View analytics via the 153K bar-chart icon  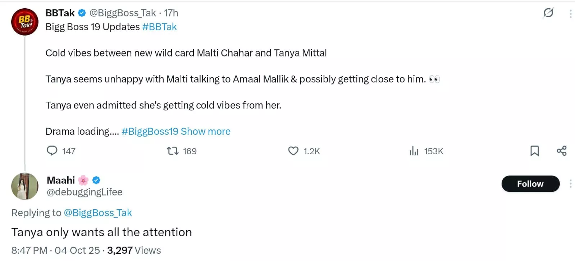[414, 151]
